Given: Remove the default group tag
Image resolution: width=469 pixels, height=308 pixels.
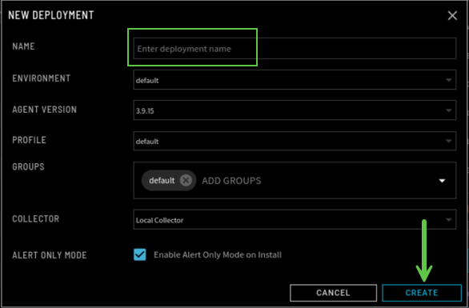Looking at the screenshot, I should 186,180.
